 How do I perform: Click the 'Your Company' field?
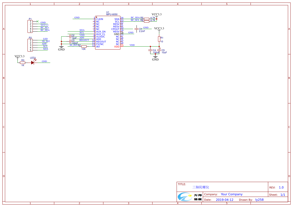tap(232, 194)
